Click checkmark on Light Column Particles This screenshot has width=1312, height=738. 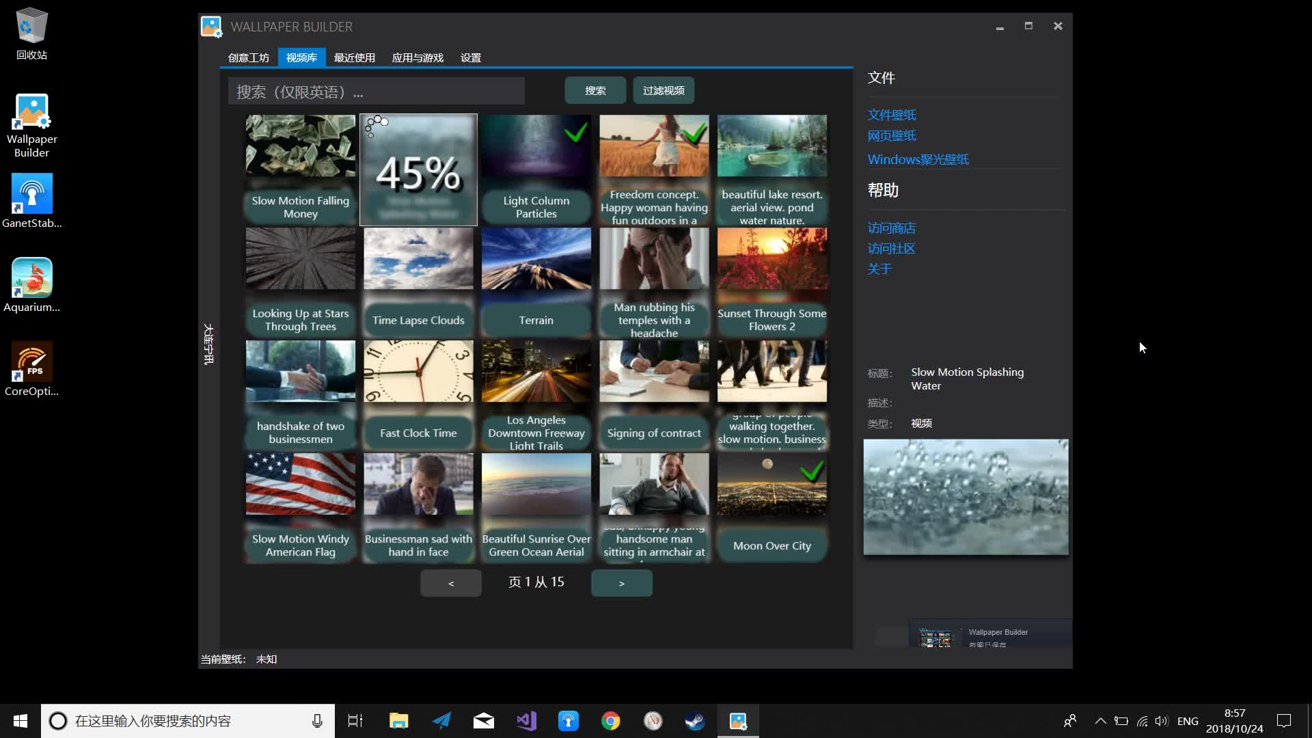(576, 131)
